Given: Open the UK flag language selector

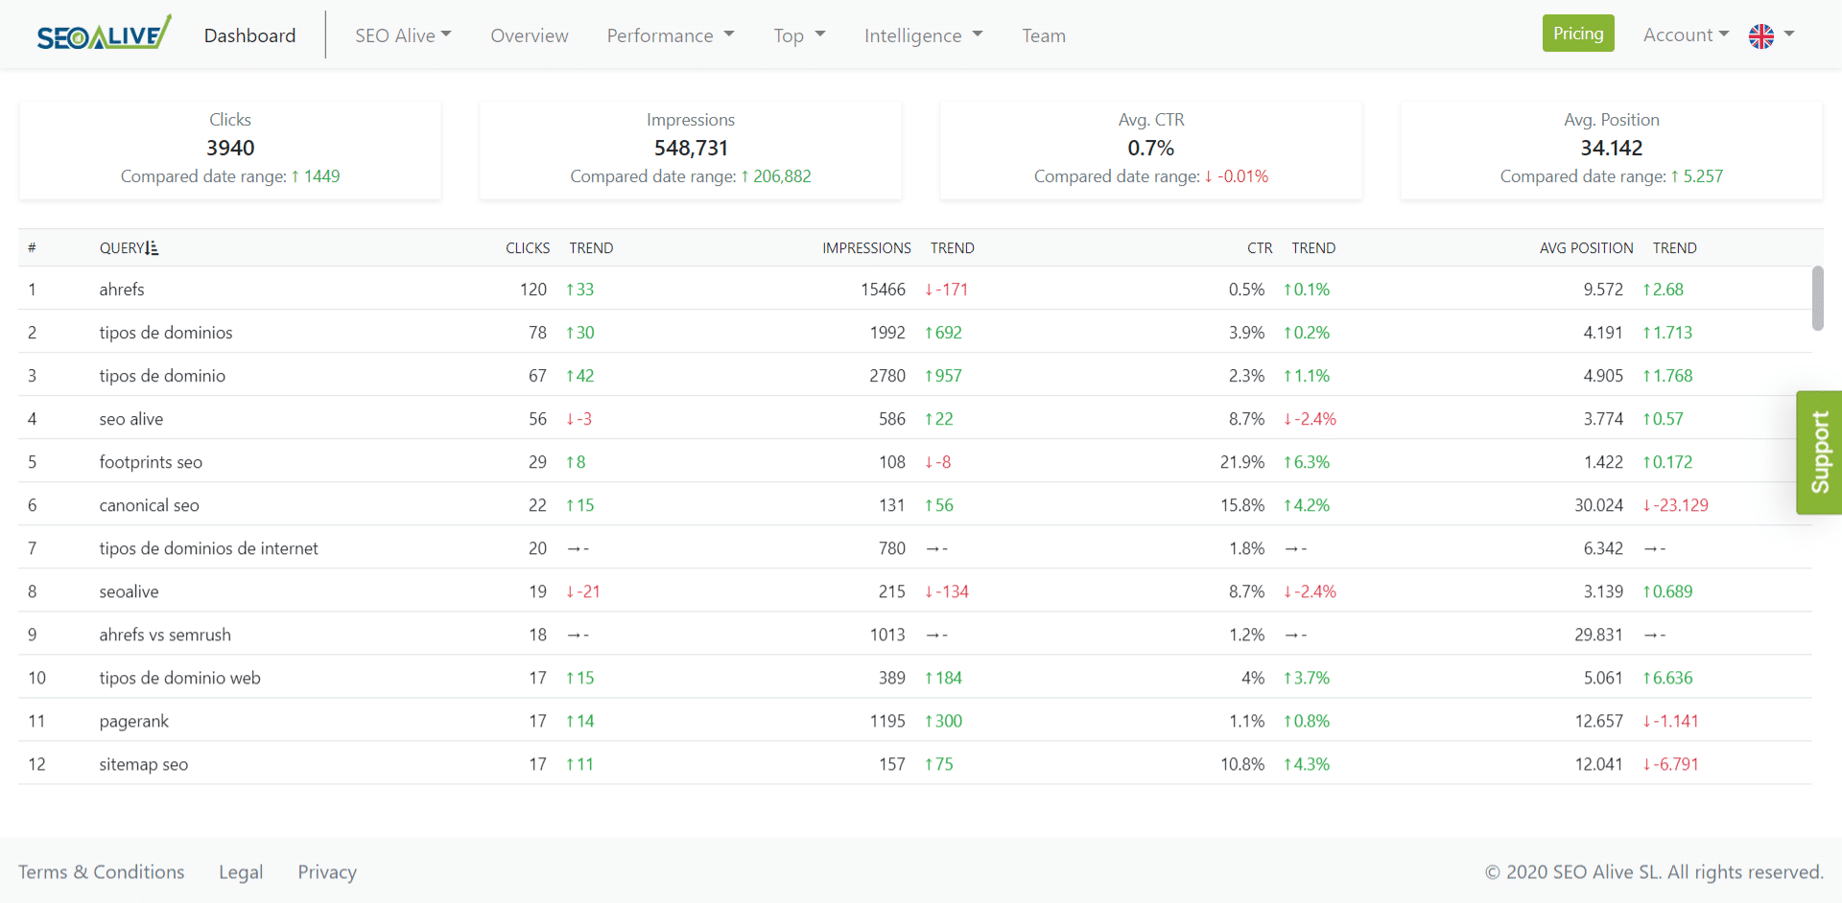Looking at the screenshot, I should [1771, 35].
